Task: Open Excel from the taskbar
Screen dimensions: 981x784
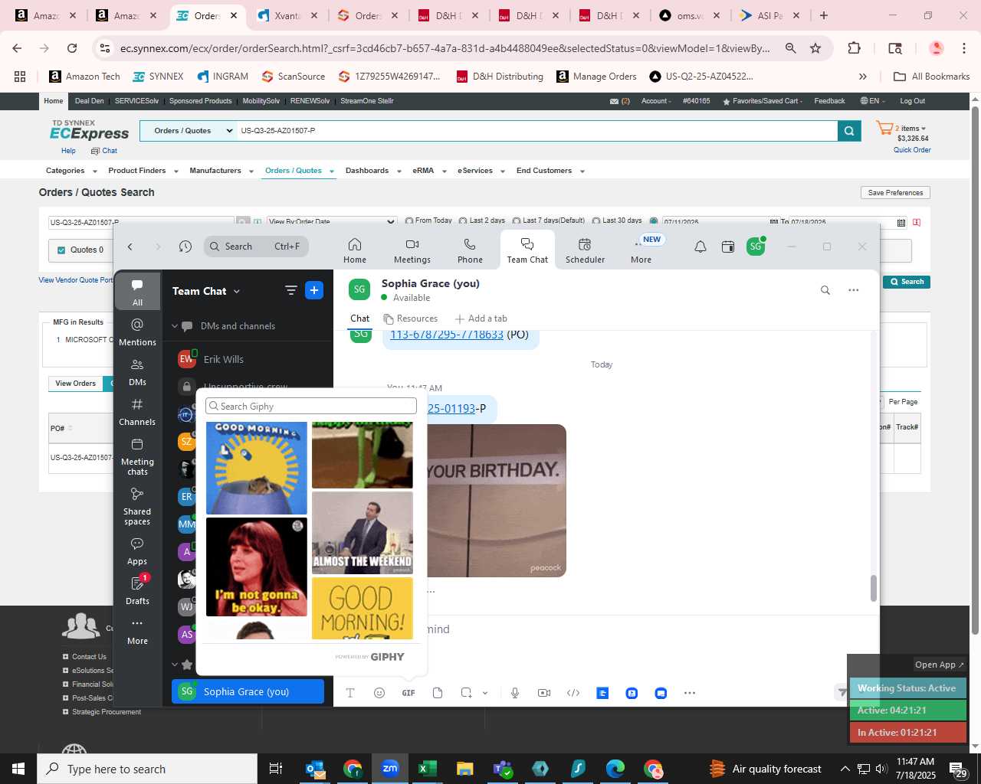Action: pos(427,769)
